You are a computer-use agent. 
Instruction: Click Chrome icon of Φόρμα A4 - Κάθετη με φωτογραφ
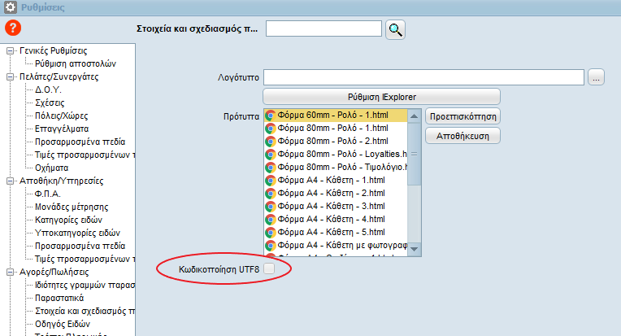coord(271,245)
